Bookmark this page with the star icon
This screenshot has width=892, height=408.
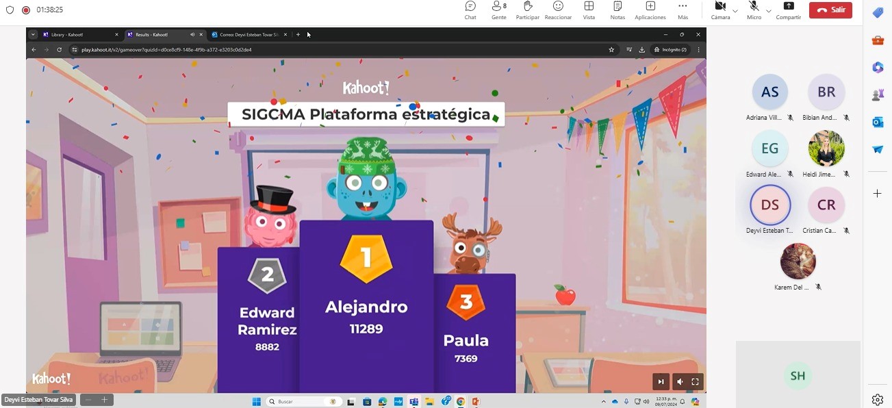click(x=611, y=49)
